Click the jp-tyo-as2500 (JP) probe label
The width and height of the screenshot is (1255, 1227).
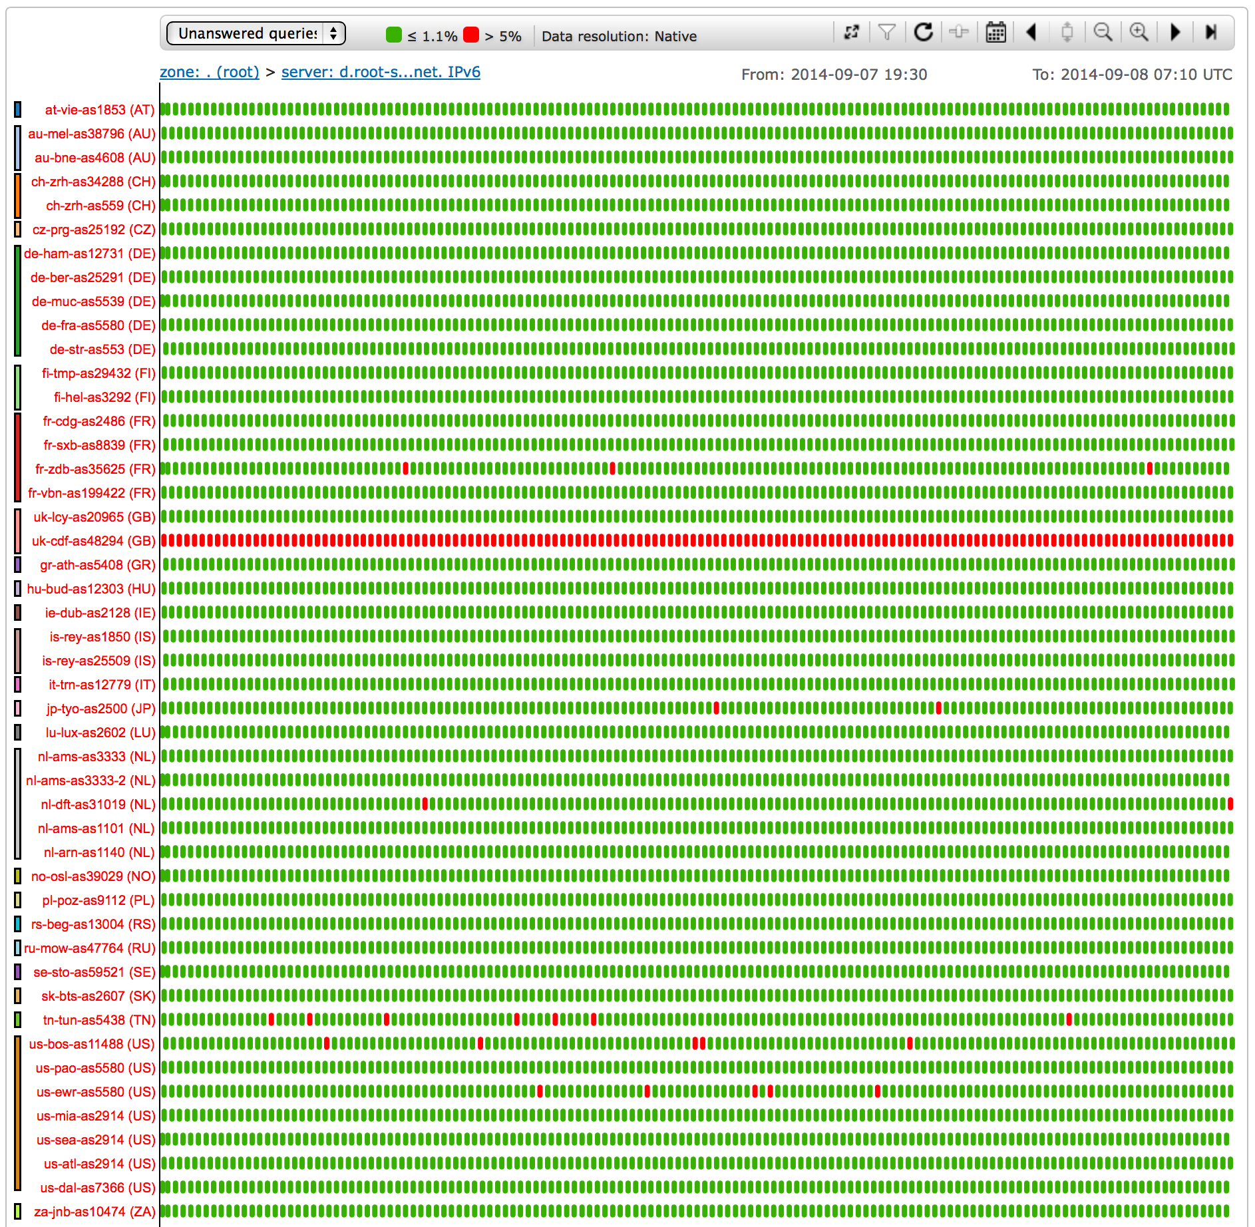coord(100,709)
